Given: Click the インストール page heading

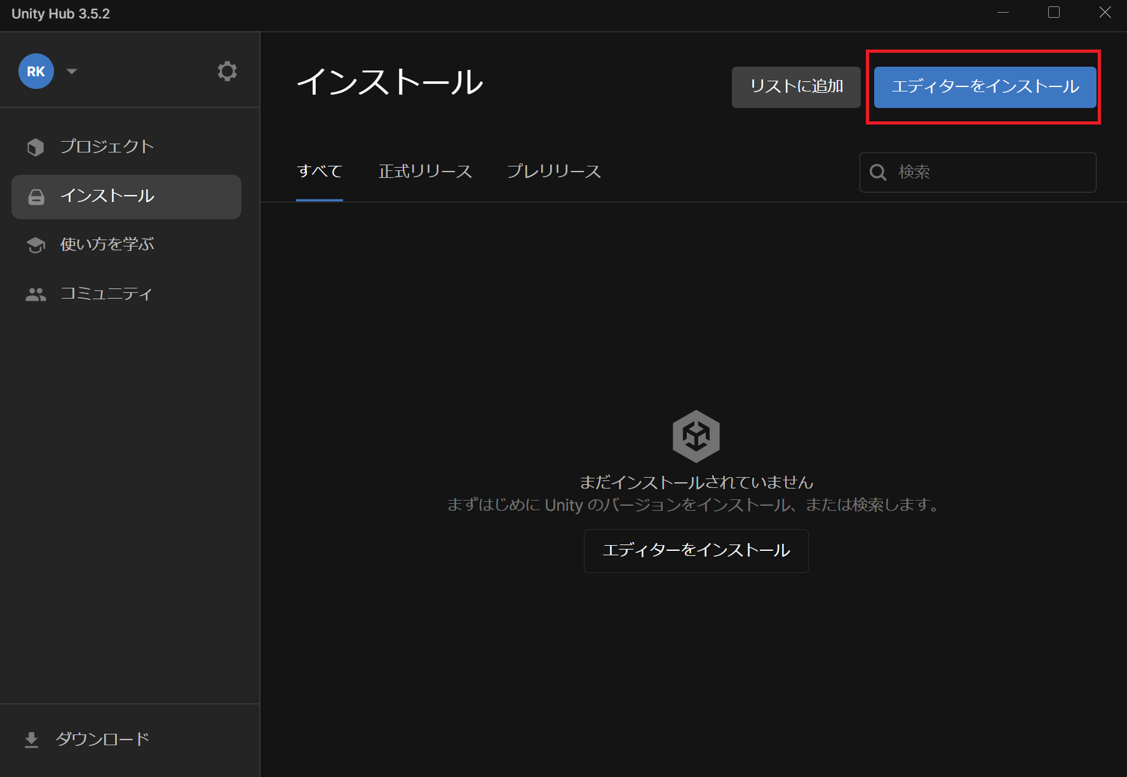Looking at the screenshot, I should [390, 83].
